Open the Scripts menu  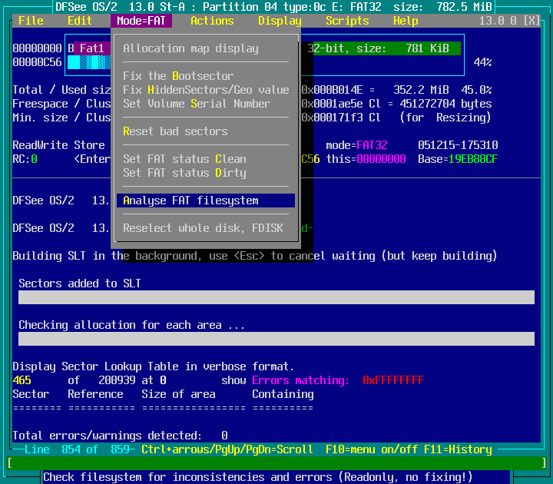[347, 21]
